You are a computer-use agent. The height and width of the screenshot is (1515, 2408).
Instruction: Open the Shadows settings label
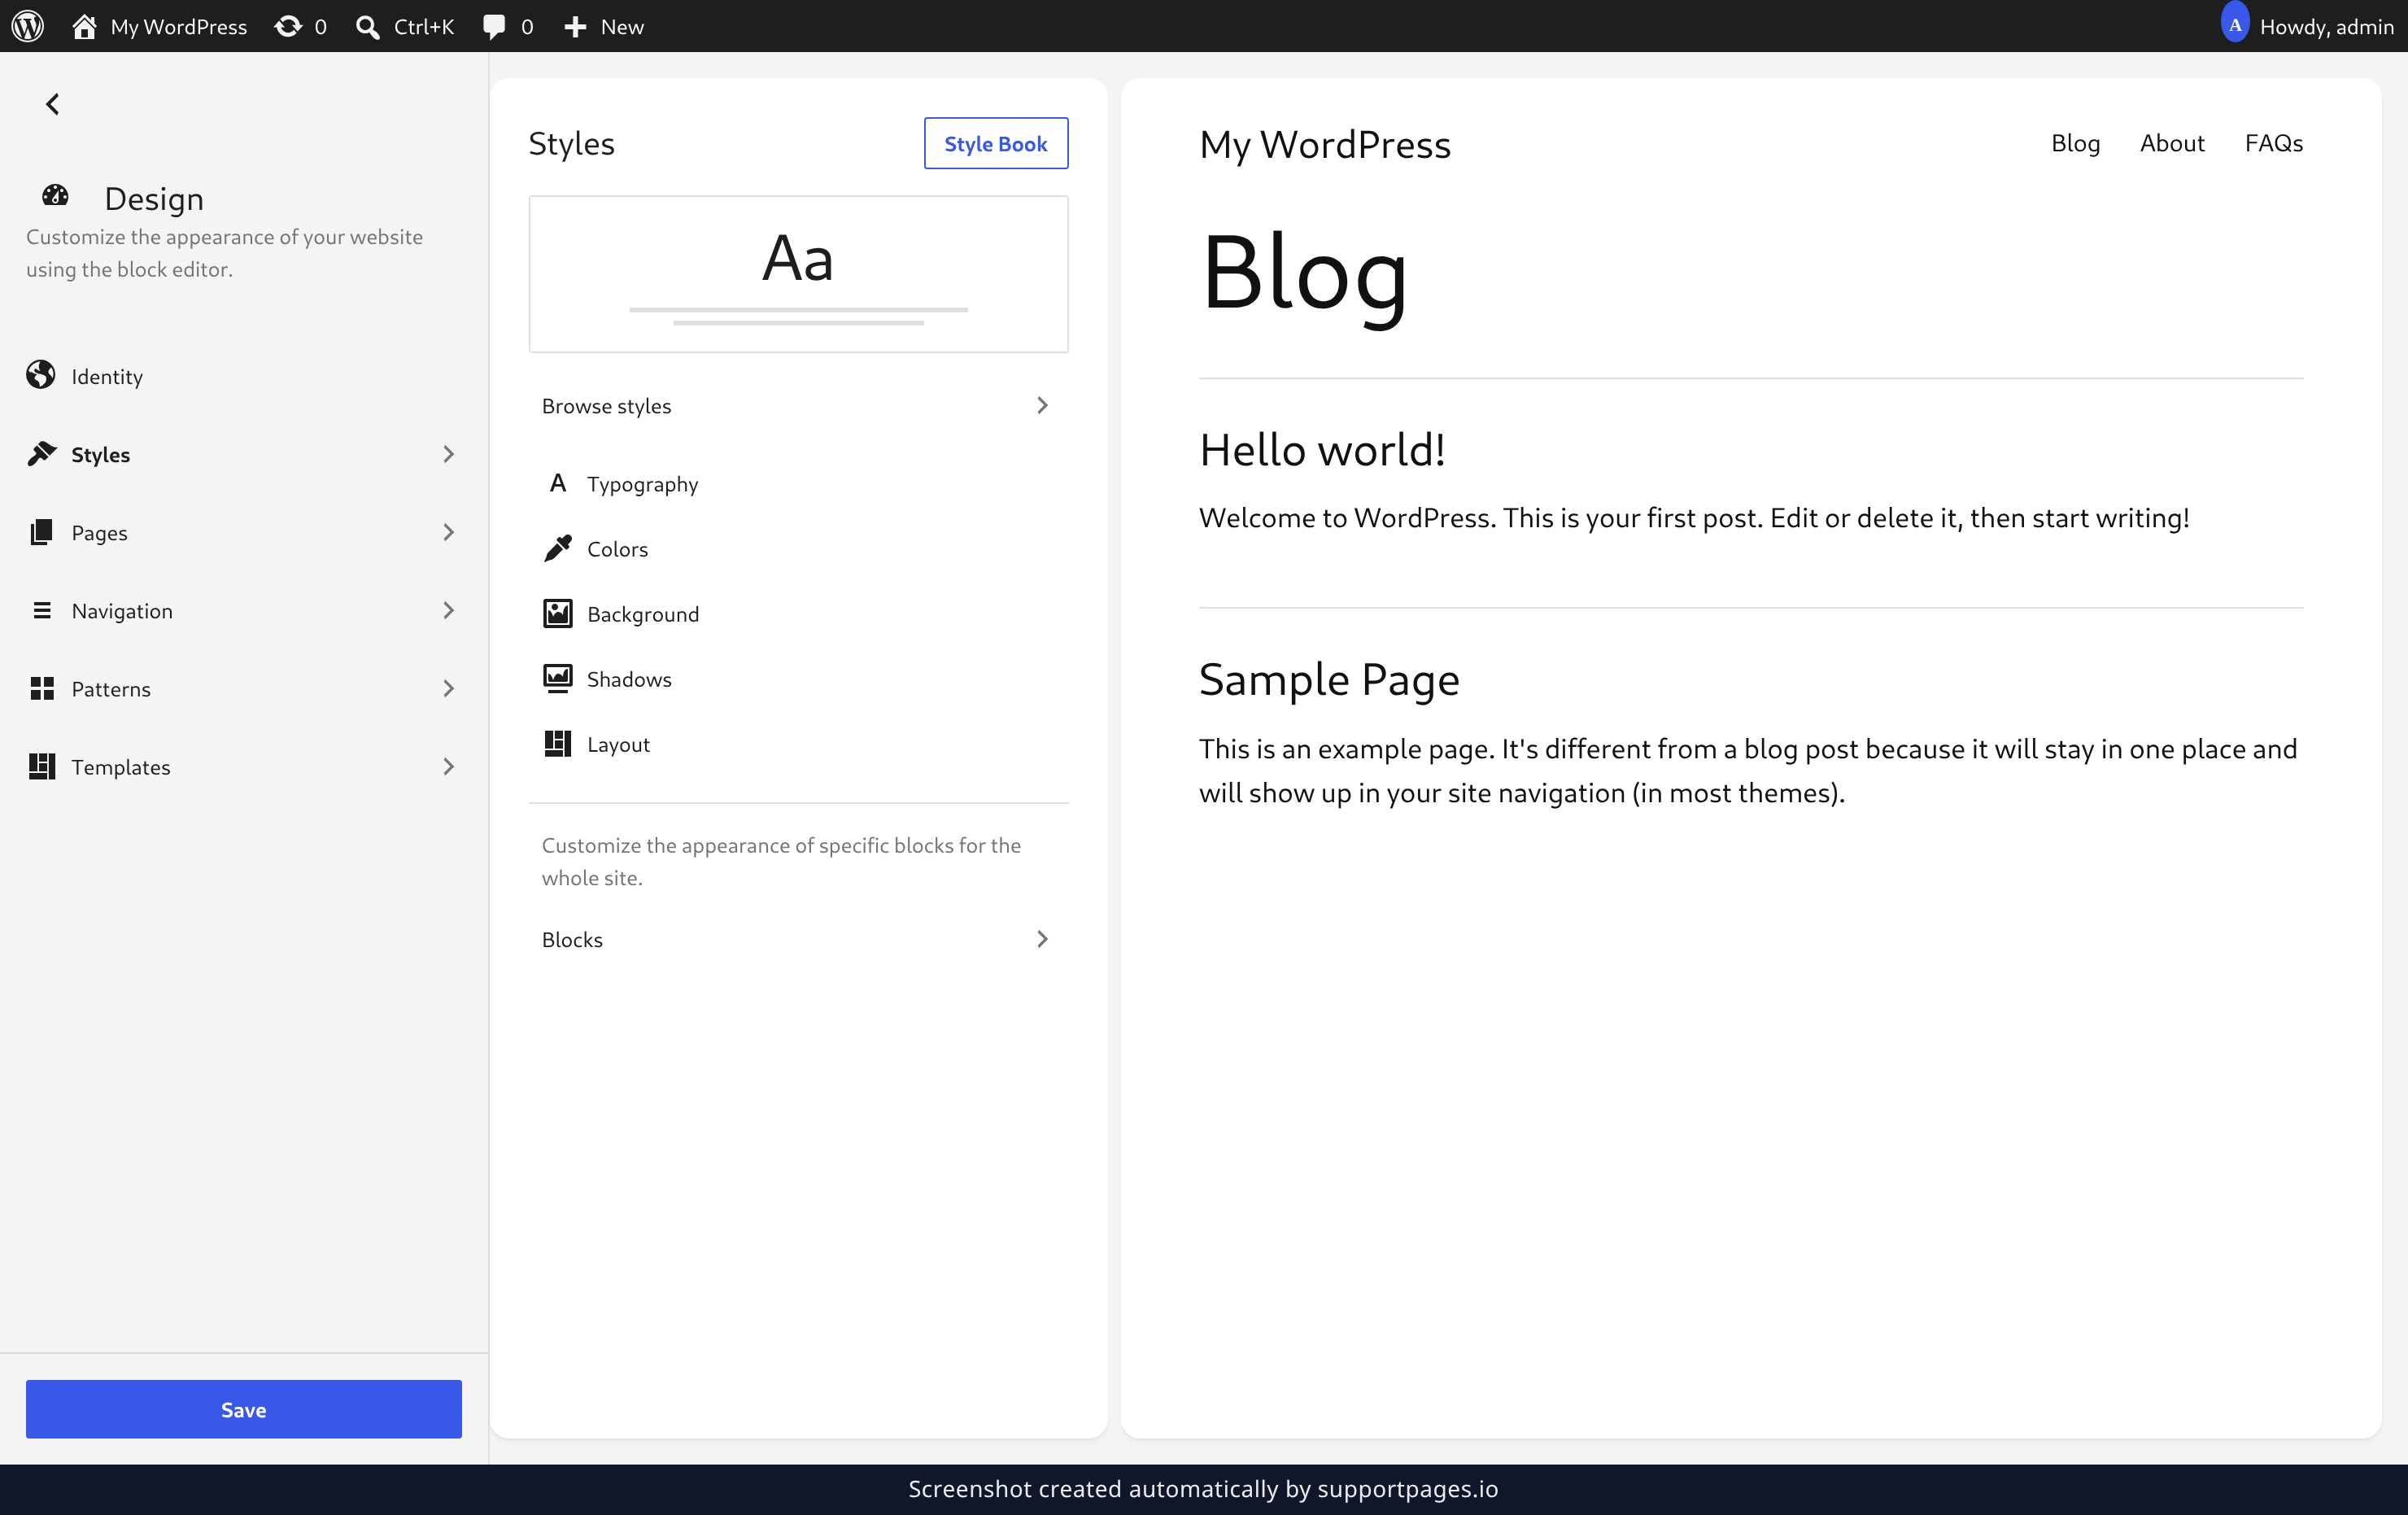(629, 679)
